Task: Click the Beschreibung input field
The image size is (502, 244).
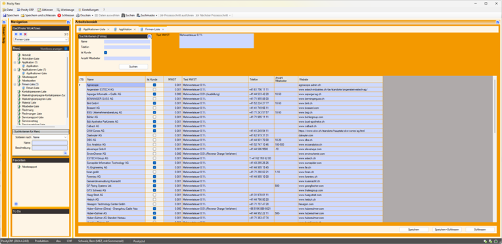Action: tap(50, 148)
